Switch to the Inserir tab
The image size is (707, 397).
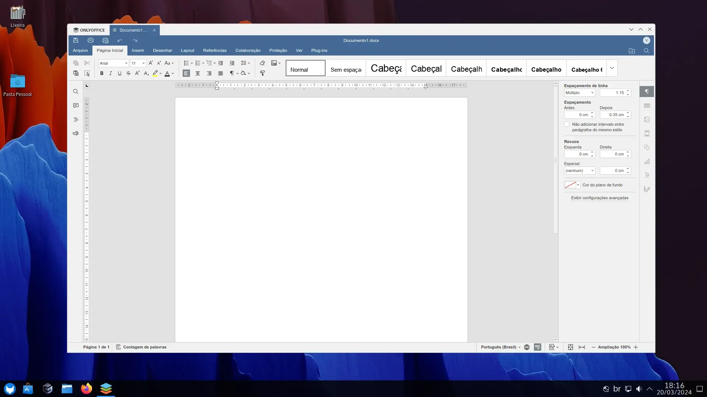(x=138, y=51)
